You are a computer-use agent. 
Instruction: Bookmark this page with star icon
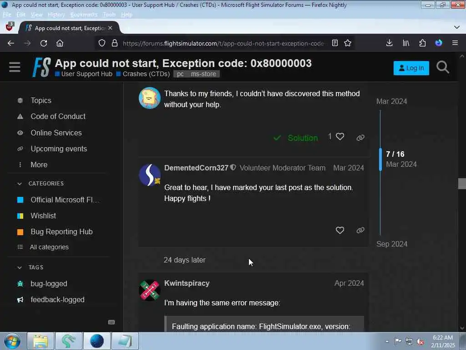point(347,43)
